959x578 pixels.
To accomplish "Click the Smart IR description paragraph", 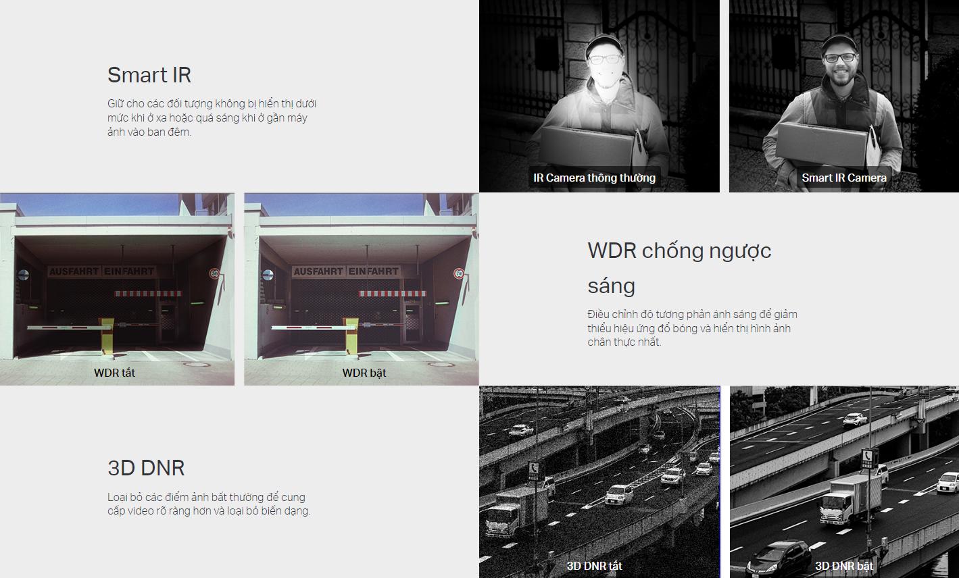I will coord(212,117).
